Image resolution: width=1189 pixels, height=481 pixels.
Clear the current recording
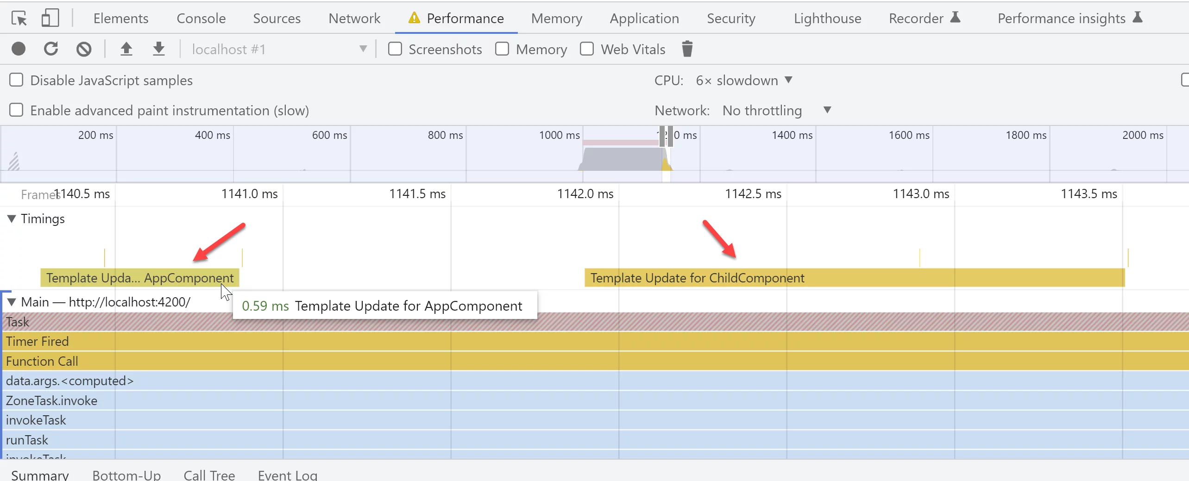[83, 49]
